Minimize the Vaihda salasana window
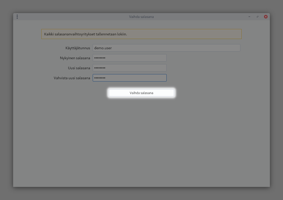This screenshot has height=200, width=283. [x=249, y=17]
